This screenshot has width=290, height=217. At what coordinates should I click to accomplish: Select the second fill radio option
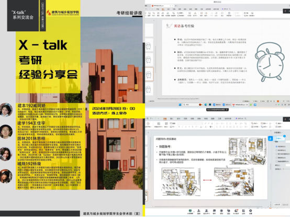(x=276, y=150)
